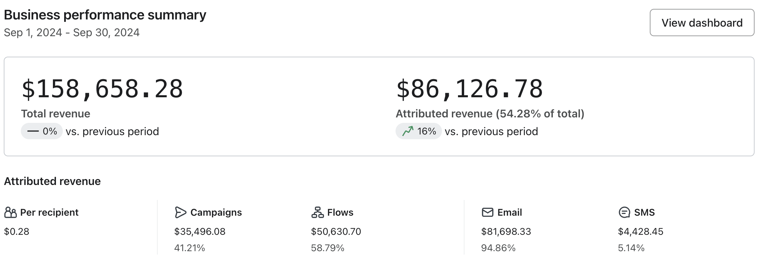Click the Campaigns label
Image resolution: width=759 pixels, height=258 pixels.
click(x=216, y=213)
